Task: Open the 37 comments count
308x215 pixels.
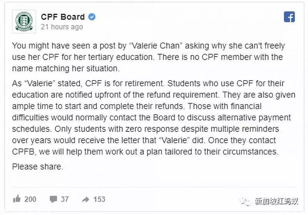Action: tap(65, 199)
